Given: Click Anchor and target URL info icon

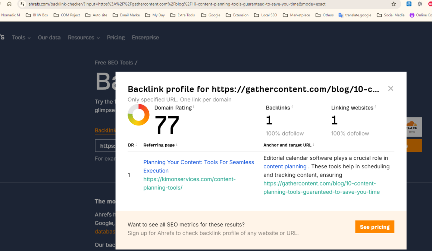Looking at the screenshot, I should click(x=313, y=144).
